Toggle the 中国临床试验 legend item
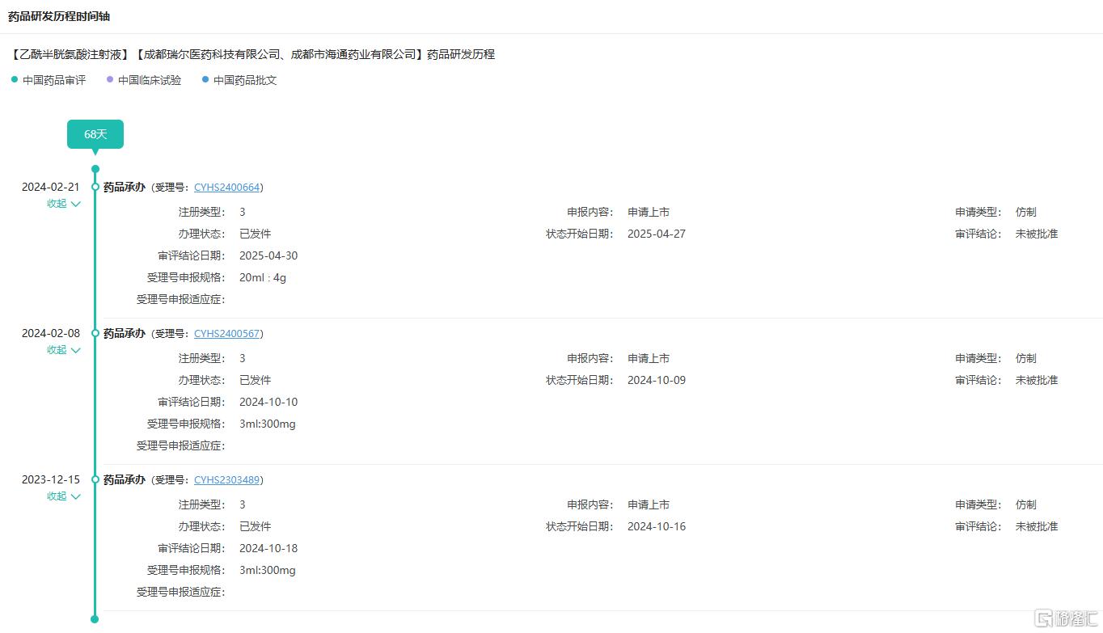Screen dimensions: 1103x633 pyautogui.click(x=144, y=80)
